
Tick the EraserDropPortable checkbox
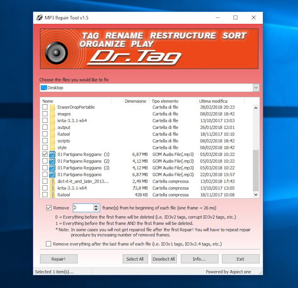pyautogui.click(x=45, y=107)
